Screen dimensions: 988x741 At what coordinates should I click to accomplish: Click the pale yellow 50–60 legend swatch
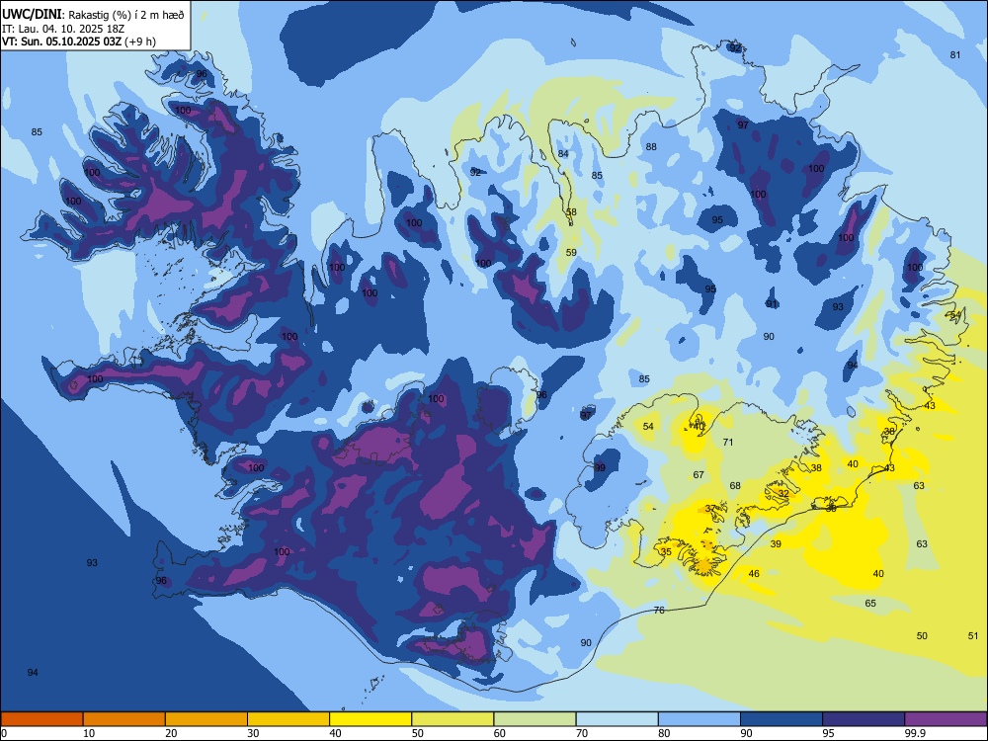click(453, 719)
